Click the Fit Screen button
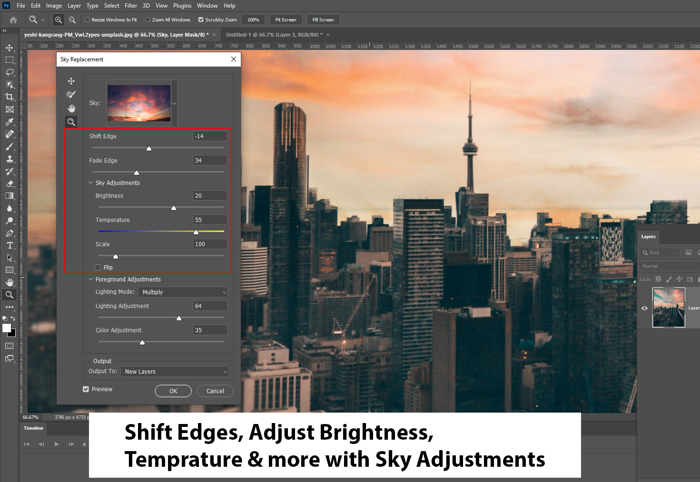Viewport: 700px width, 482px height. click(286, 20)
